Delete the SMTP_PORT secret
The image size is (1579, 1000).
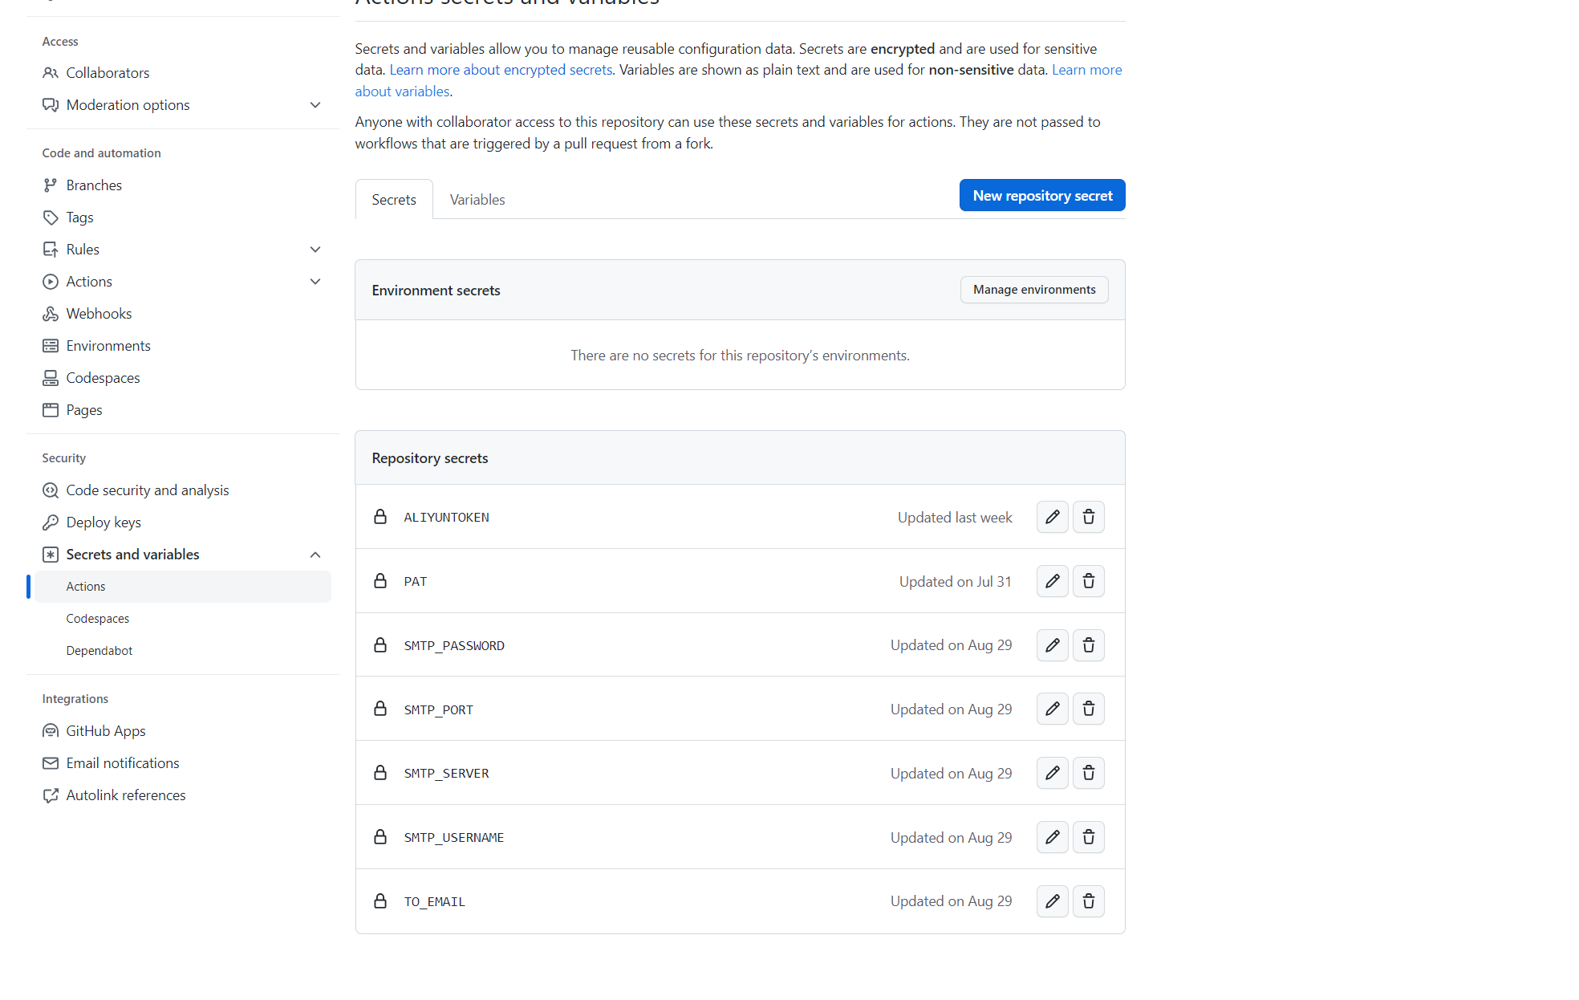point(1088,709)
